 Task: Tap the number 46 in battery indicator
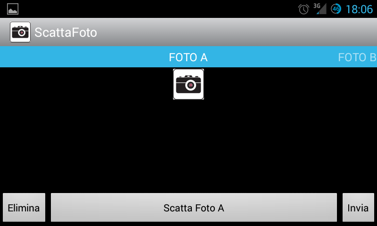pyautogui.click(x=336, y=9)
